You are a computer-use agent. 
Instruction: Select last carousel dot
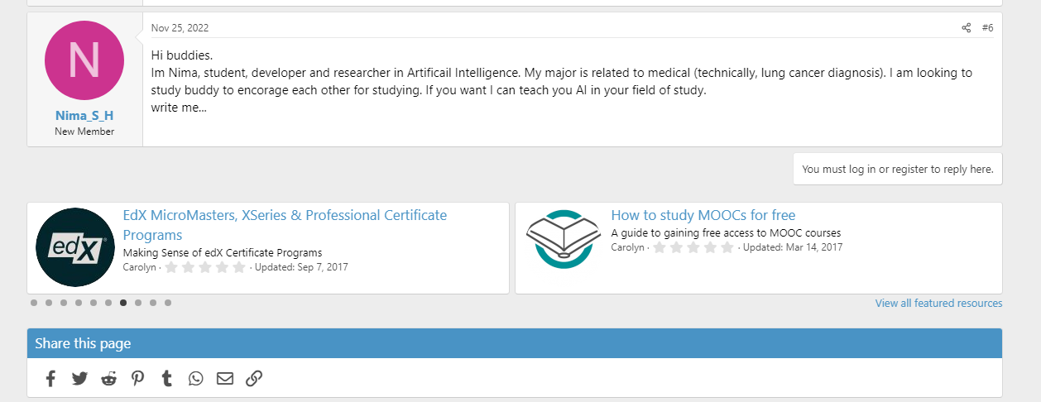pyautogui.click(x=168, y=303)
